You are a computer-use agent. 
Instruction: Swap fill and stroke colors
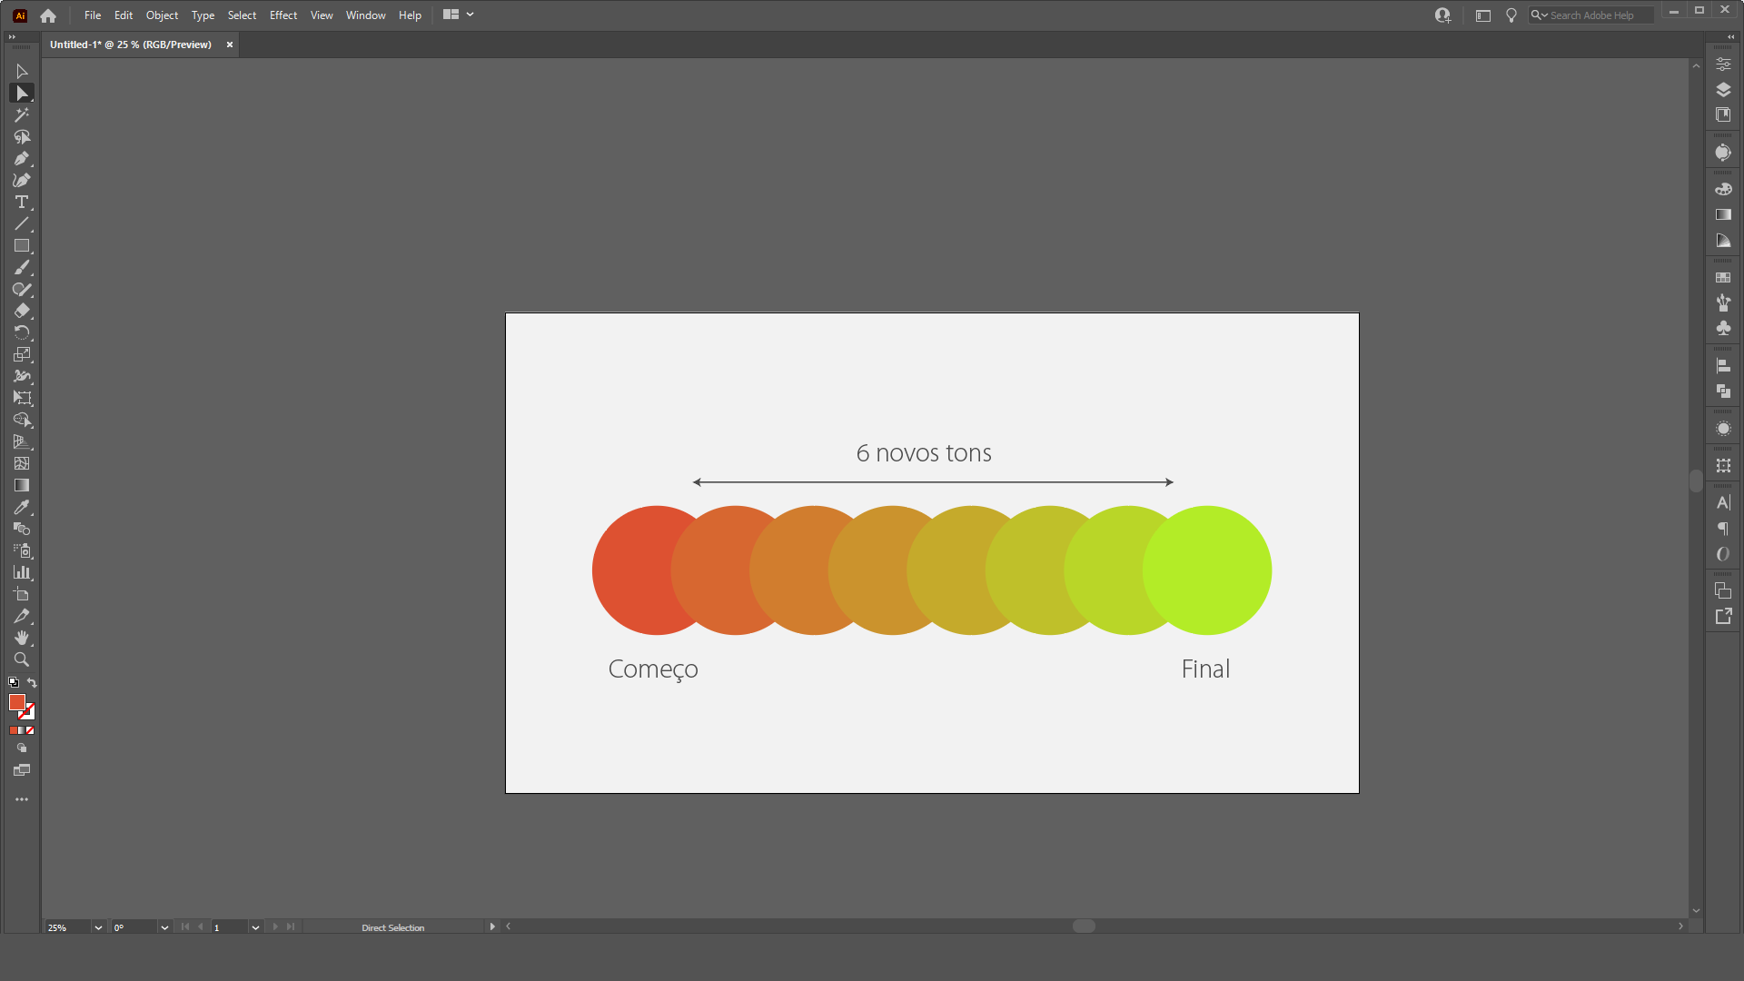pos(32,683)
